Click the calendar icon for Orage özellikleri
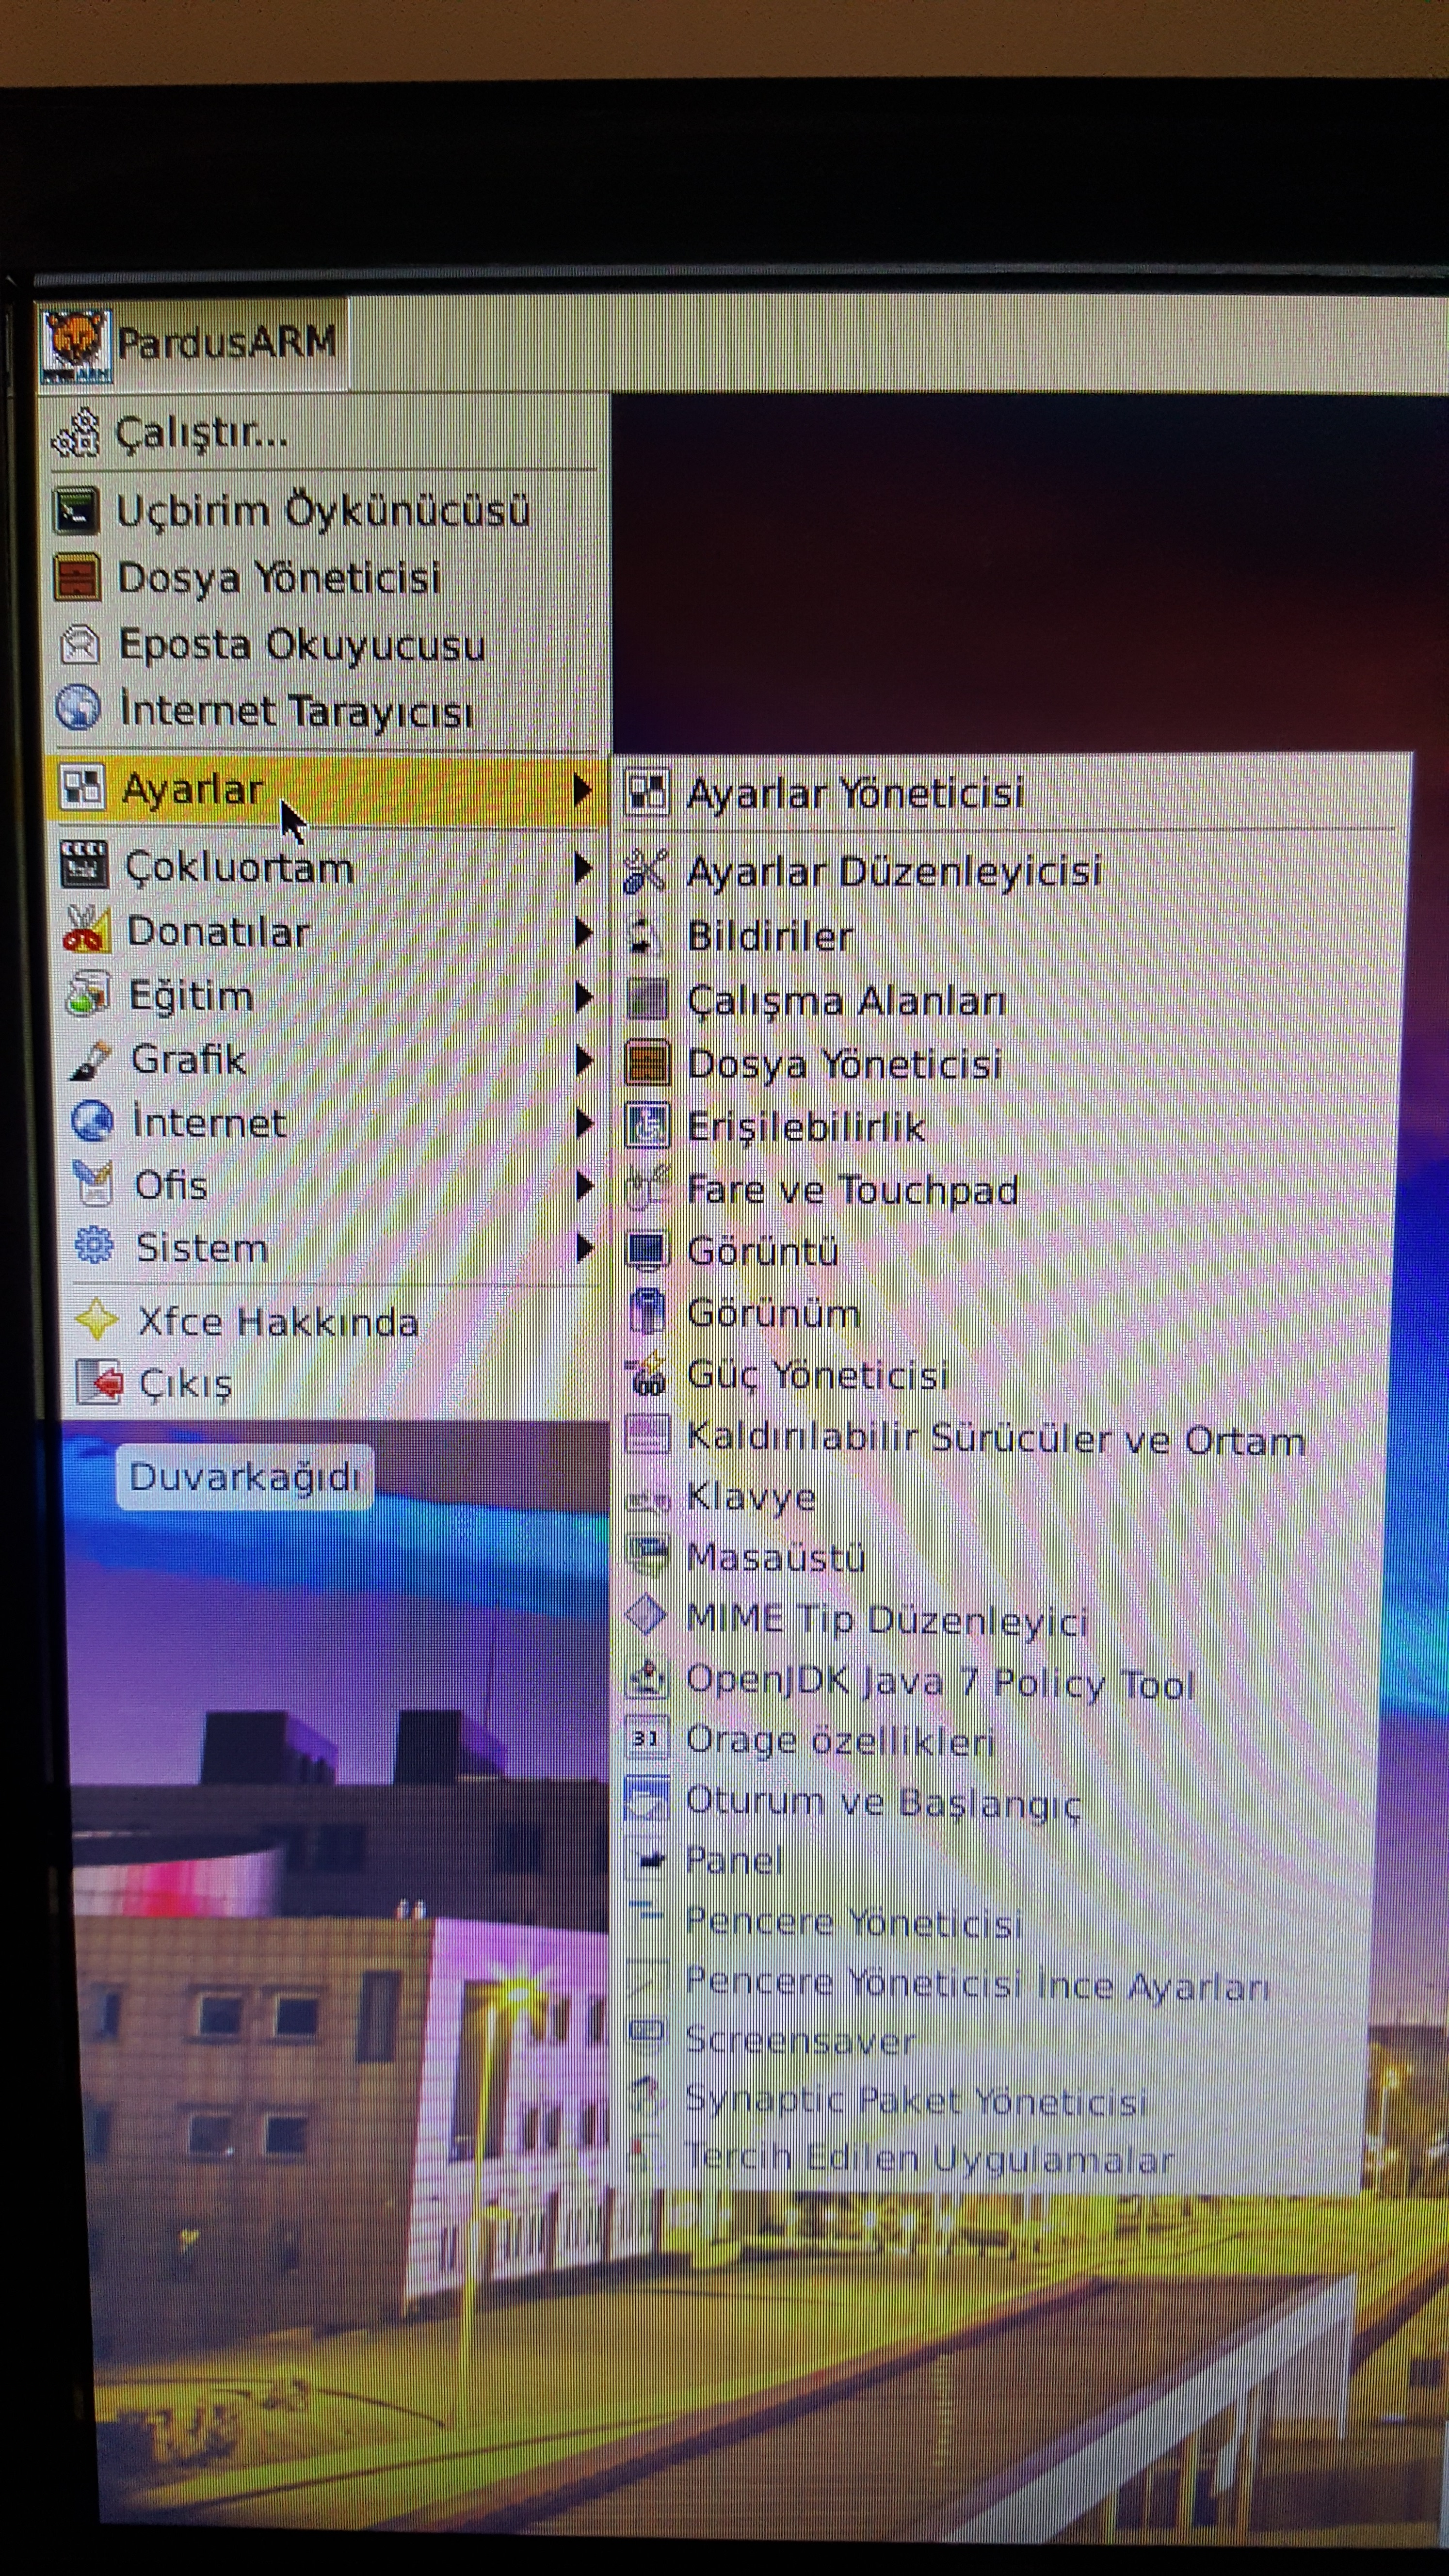1449x2576 pixels. 646,1739
